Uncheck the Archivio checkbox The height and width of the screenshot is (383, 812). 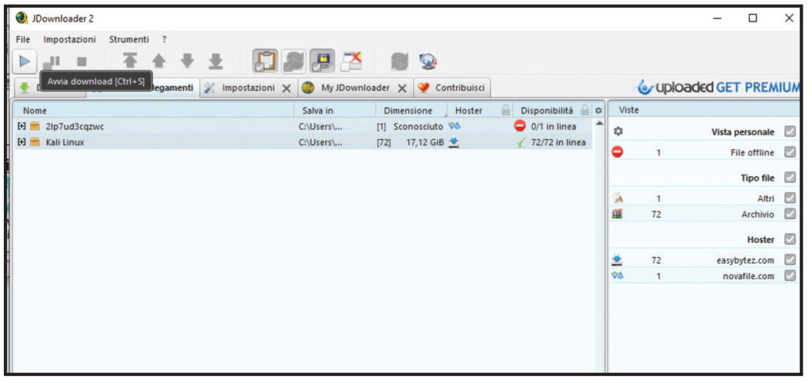[x=790, y=214]
